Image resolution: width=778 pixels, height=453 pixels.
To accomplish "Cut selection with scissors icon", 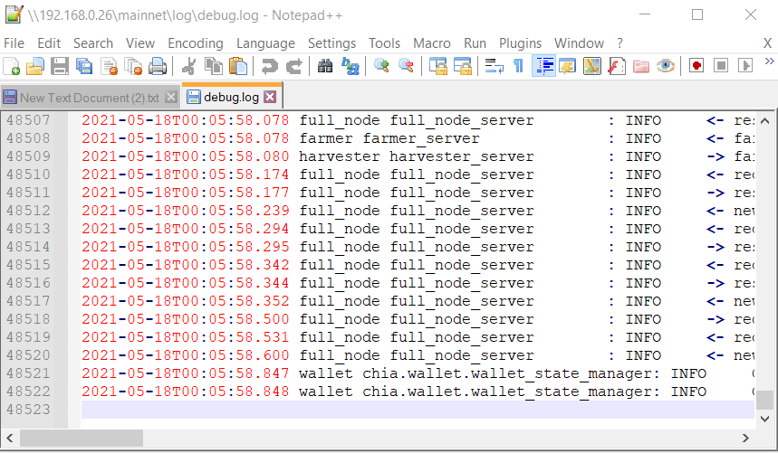I will [x=189, y=65].
